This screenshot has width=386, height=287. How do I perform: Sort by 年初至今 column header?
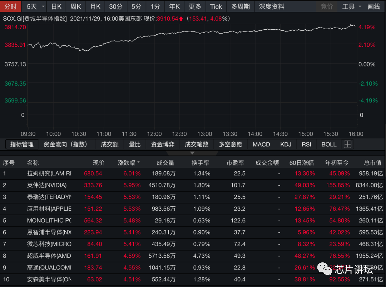[337, 162]
